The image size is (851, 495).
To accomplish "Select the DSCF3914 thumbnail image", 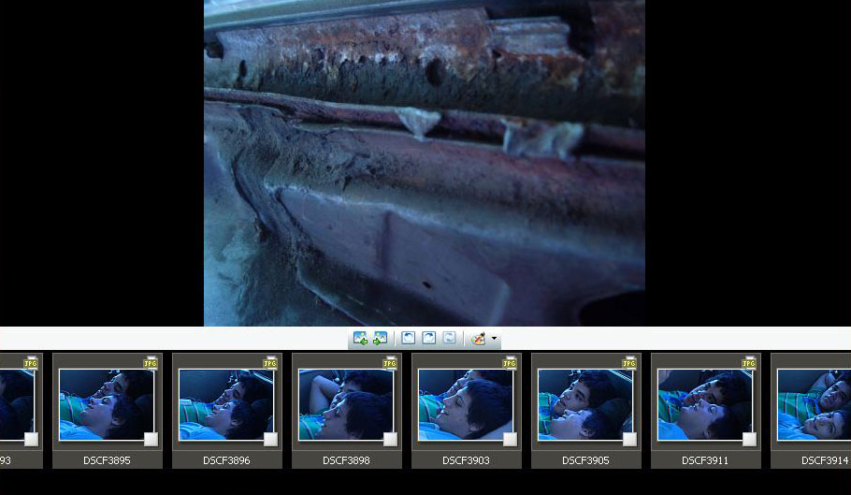I will point(814,404).
